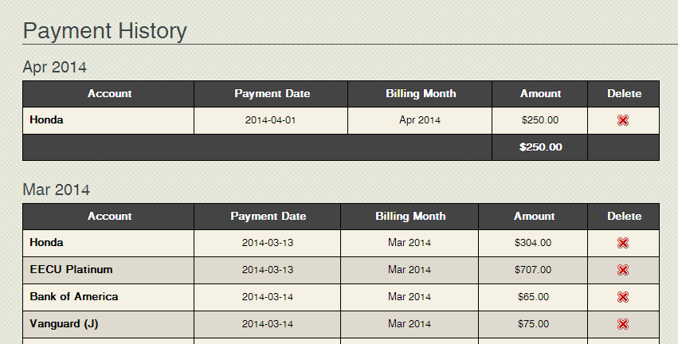This screenshot has width=678, height=344.
Task: Delete the Vanguard (J) payment
Action: pyautogui.click(x=623, y=325)
